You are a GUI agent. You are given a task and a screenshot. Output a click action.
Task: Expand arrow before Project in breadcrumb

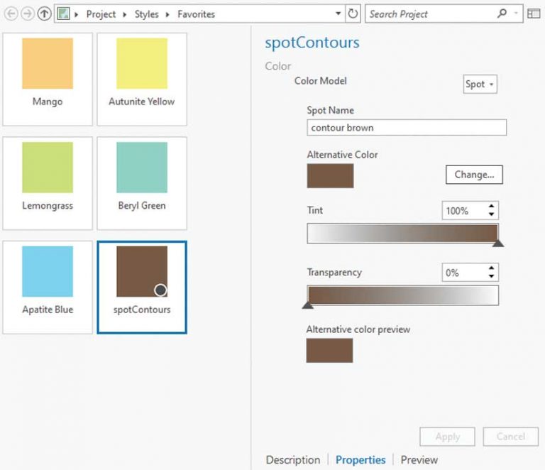click(x=77, y=15)
